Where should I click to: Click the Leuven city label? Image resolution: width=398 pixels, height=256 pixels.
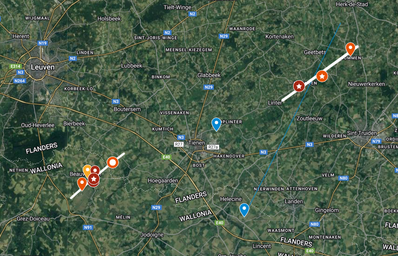(x=43, y=67)
